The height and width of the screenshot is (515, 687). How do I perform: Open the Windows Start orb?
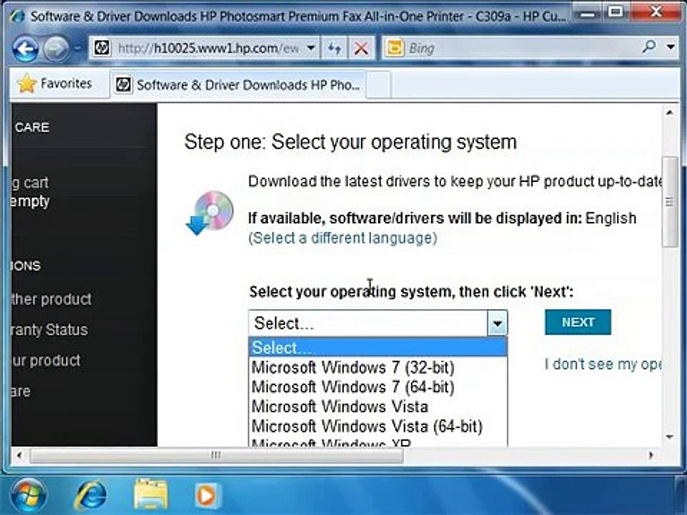(28, 496)
